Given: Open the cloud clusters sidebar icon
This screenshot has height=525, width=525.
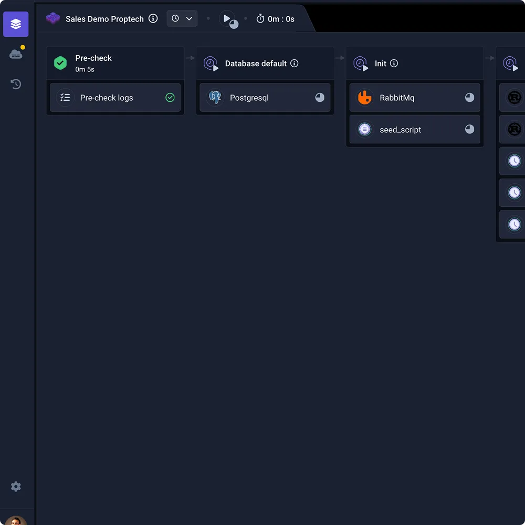Looking at the screenshot, I should click(x=16, y=54).
